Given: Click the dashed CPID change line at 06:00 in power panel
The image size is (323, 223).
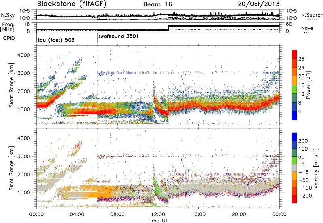Looking at the screenshot, I should click(x=97, y=85).
